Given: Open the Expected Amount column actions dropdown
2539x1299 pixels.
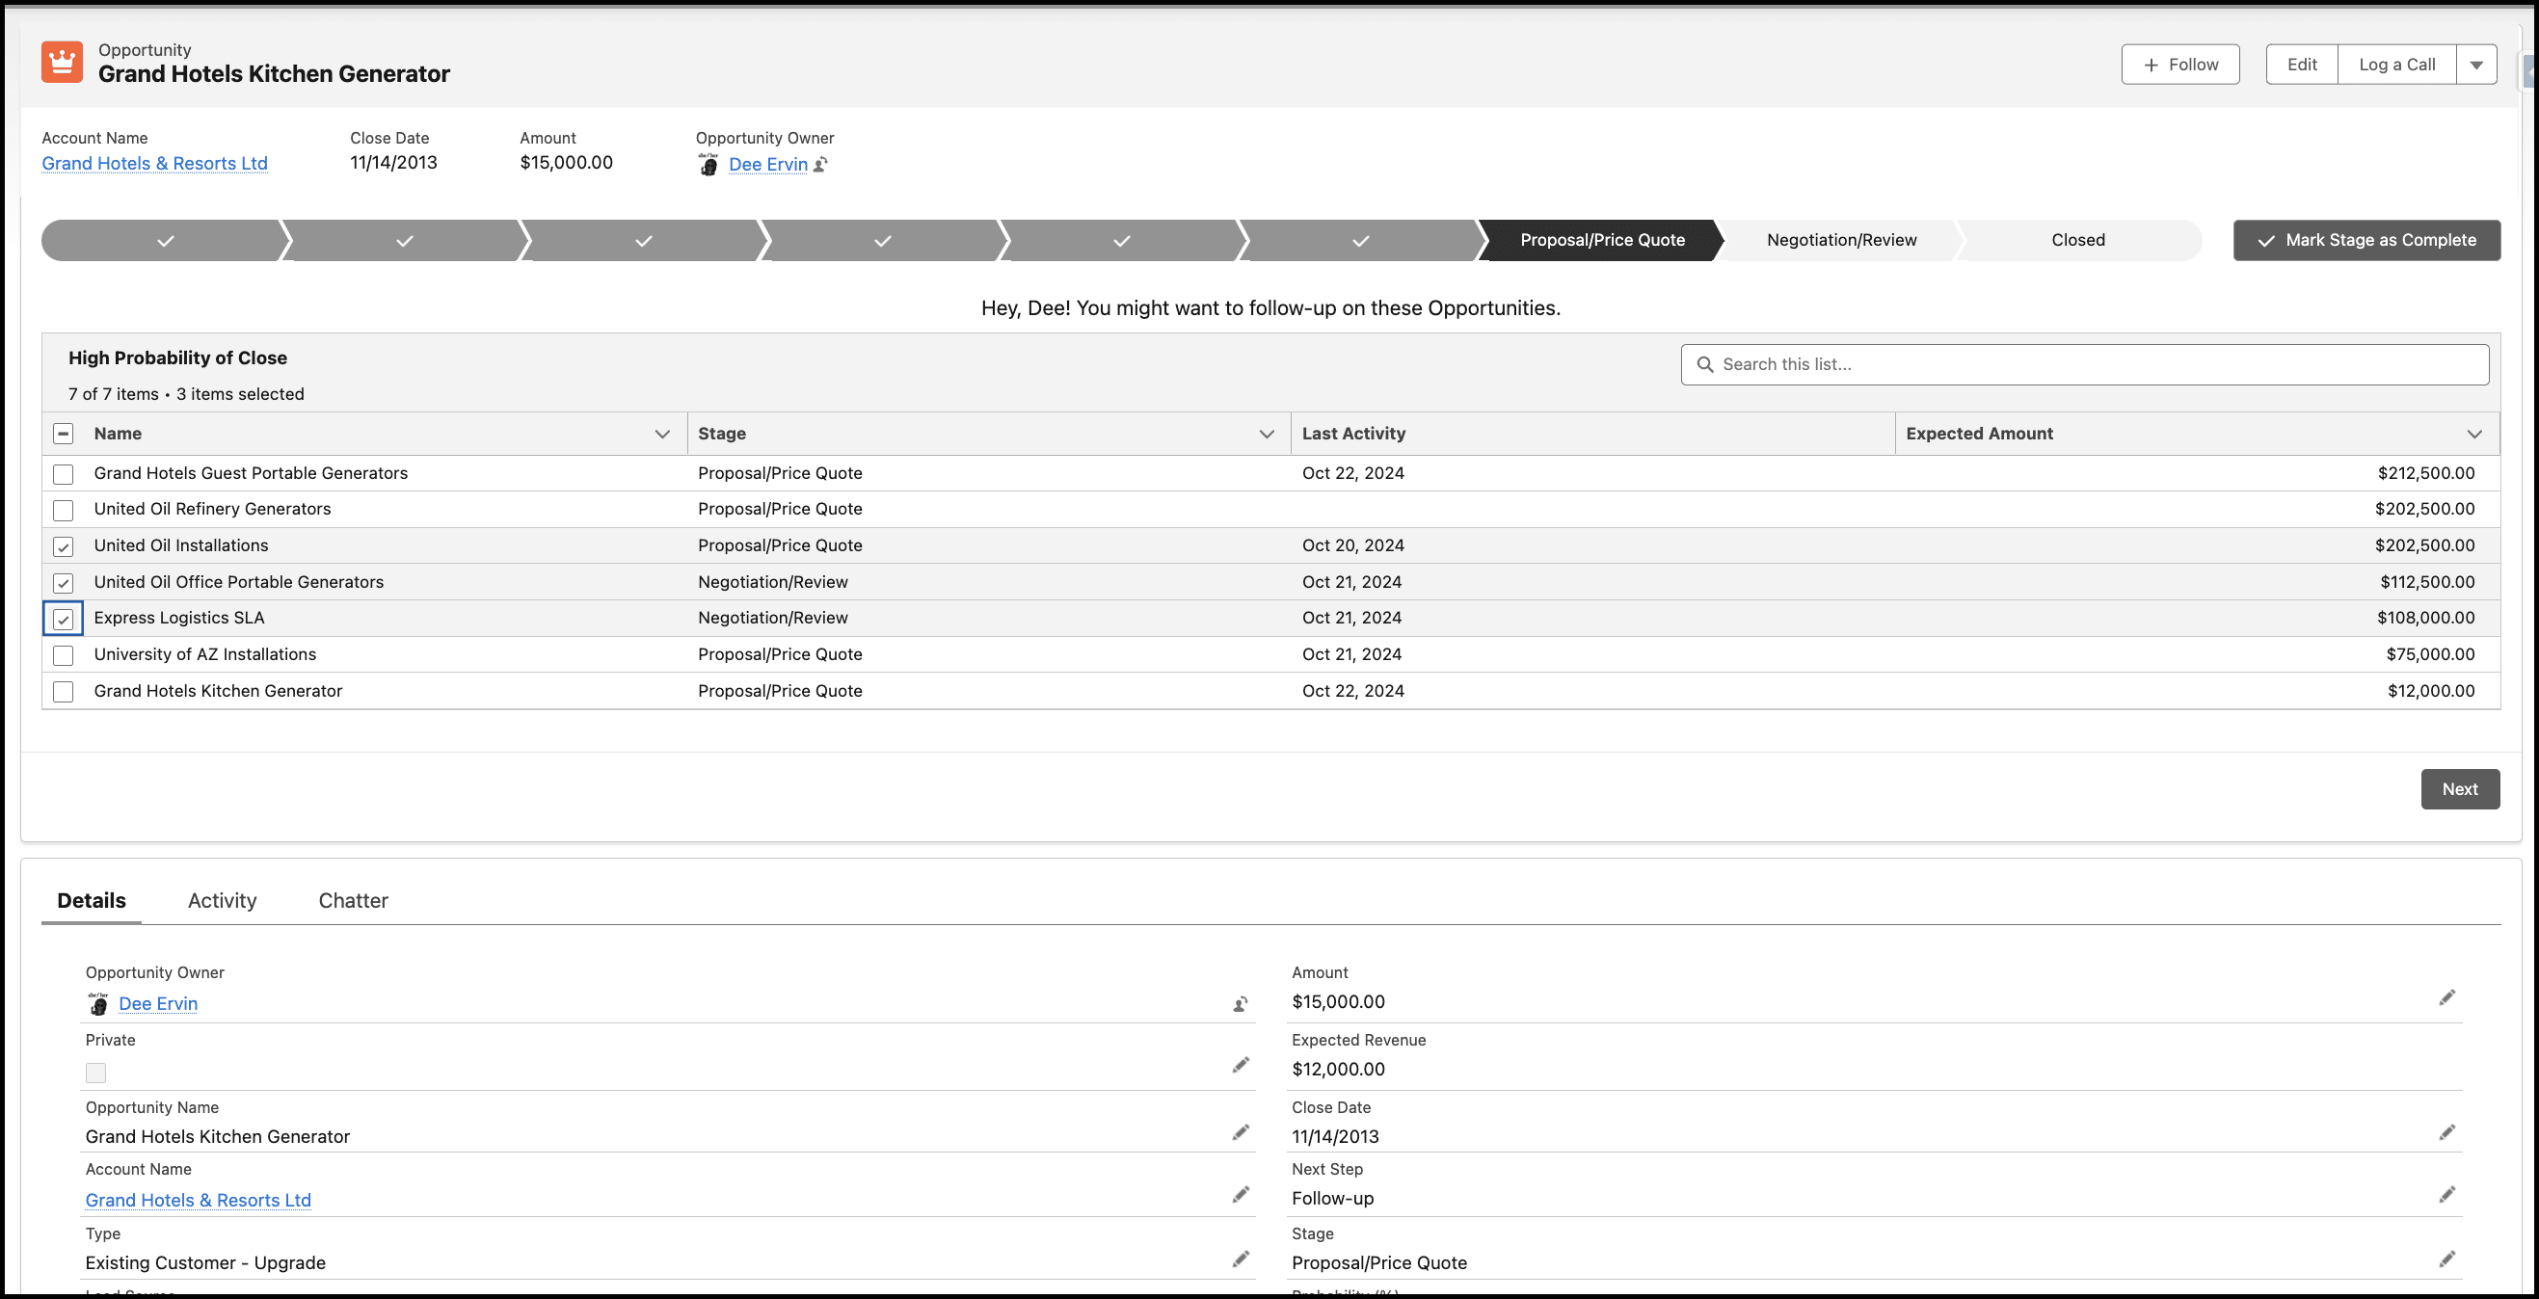Looking at the screenshot, I should click(2474, 434).
